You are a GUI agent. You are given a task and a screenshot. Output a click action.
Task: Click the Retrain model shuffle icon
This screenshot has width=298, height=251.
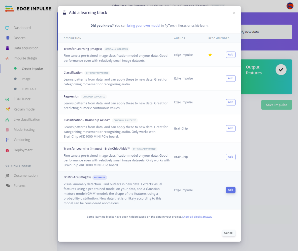click(x=8, y=109)
